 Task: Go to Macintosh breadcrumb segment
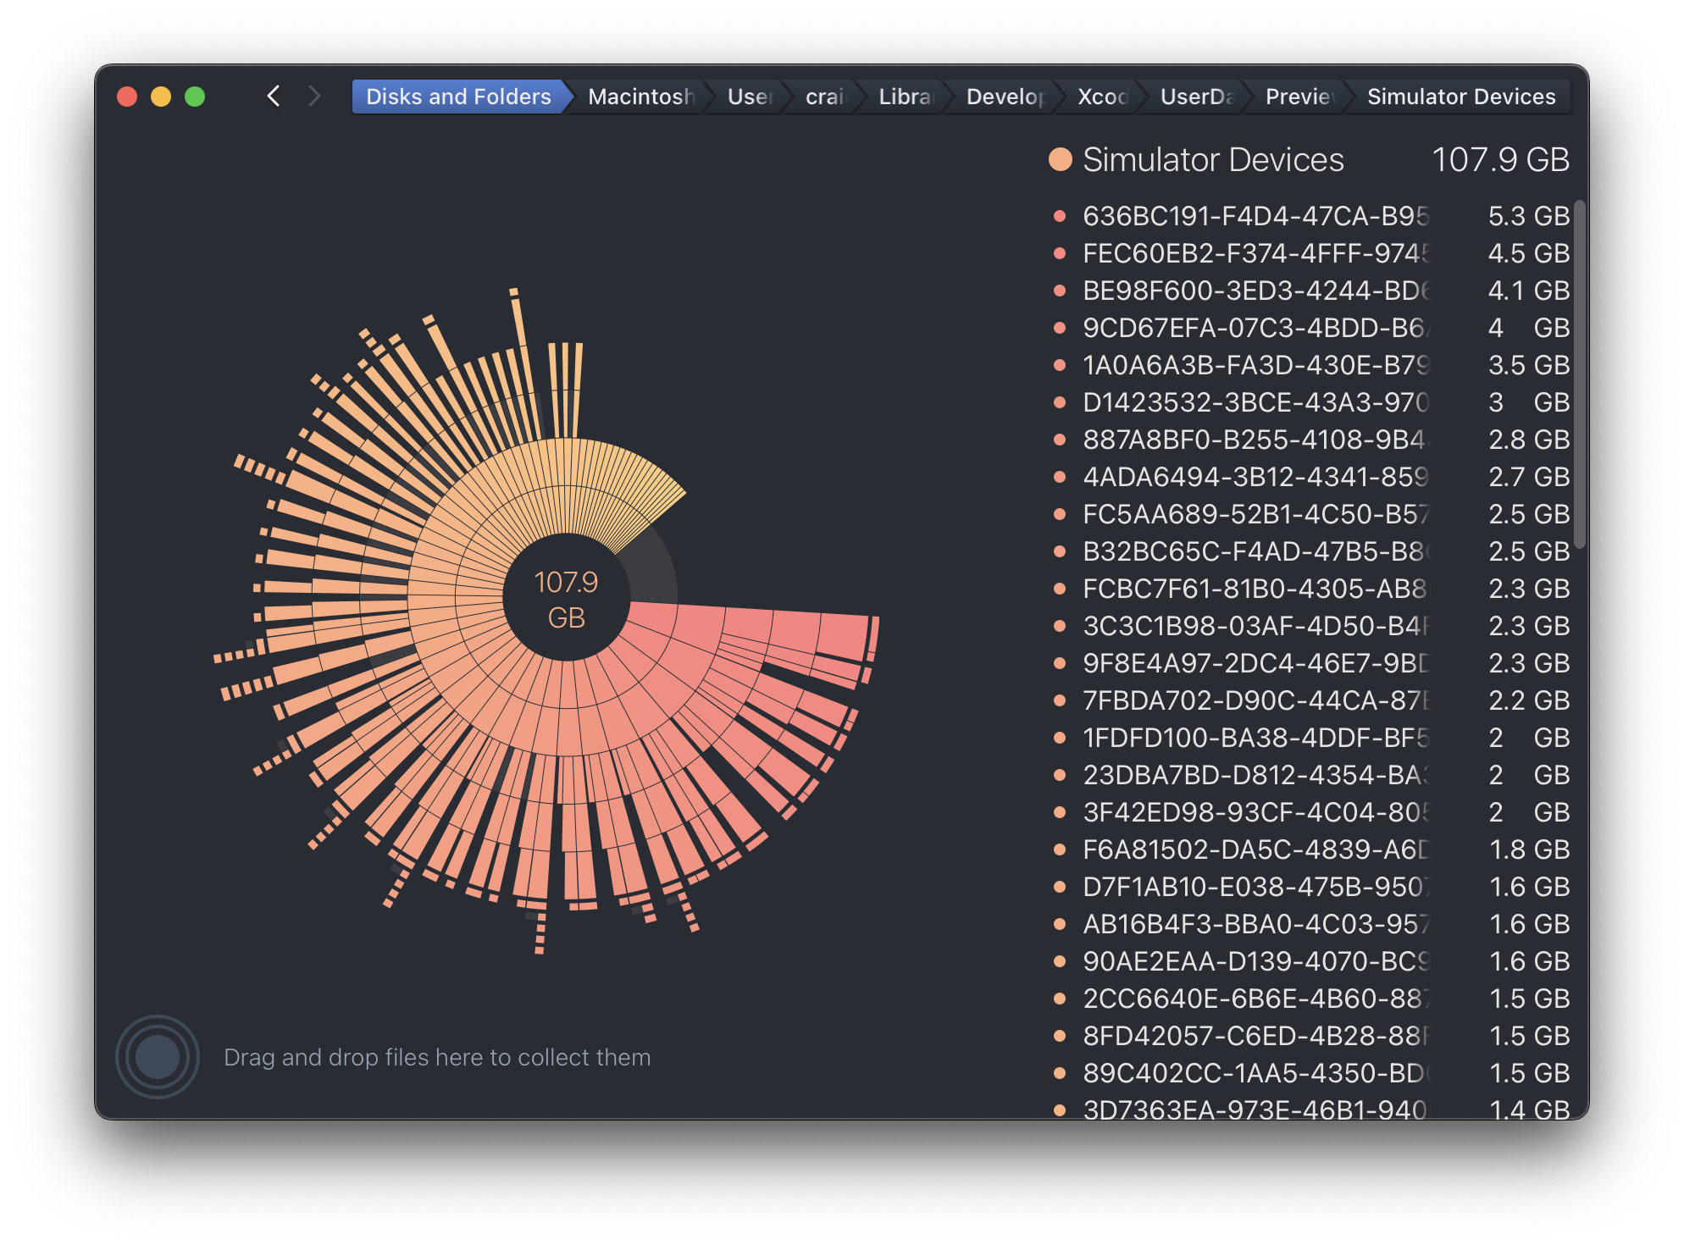tap(640, 97)
